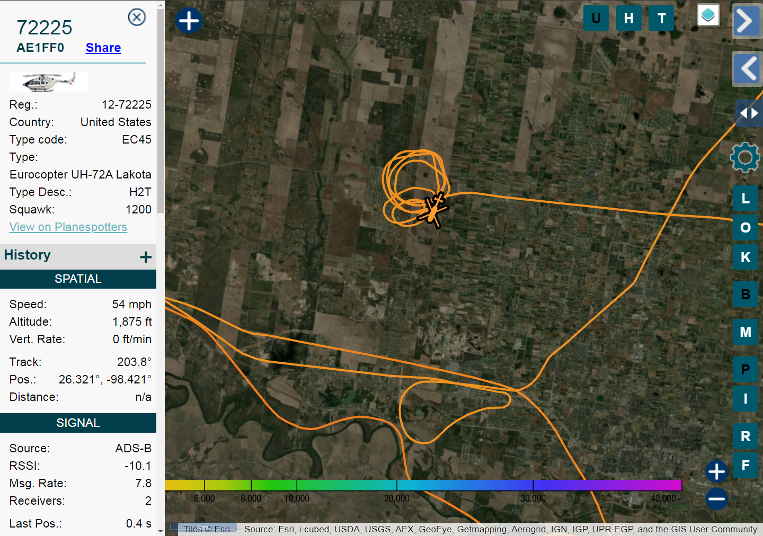Click the source value ADS-B

point(134,448)
